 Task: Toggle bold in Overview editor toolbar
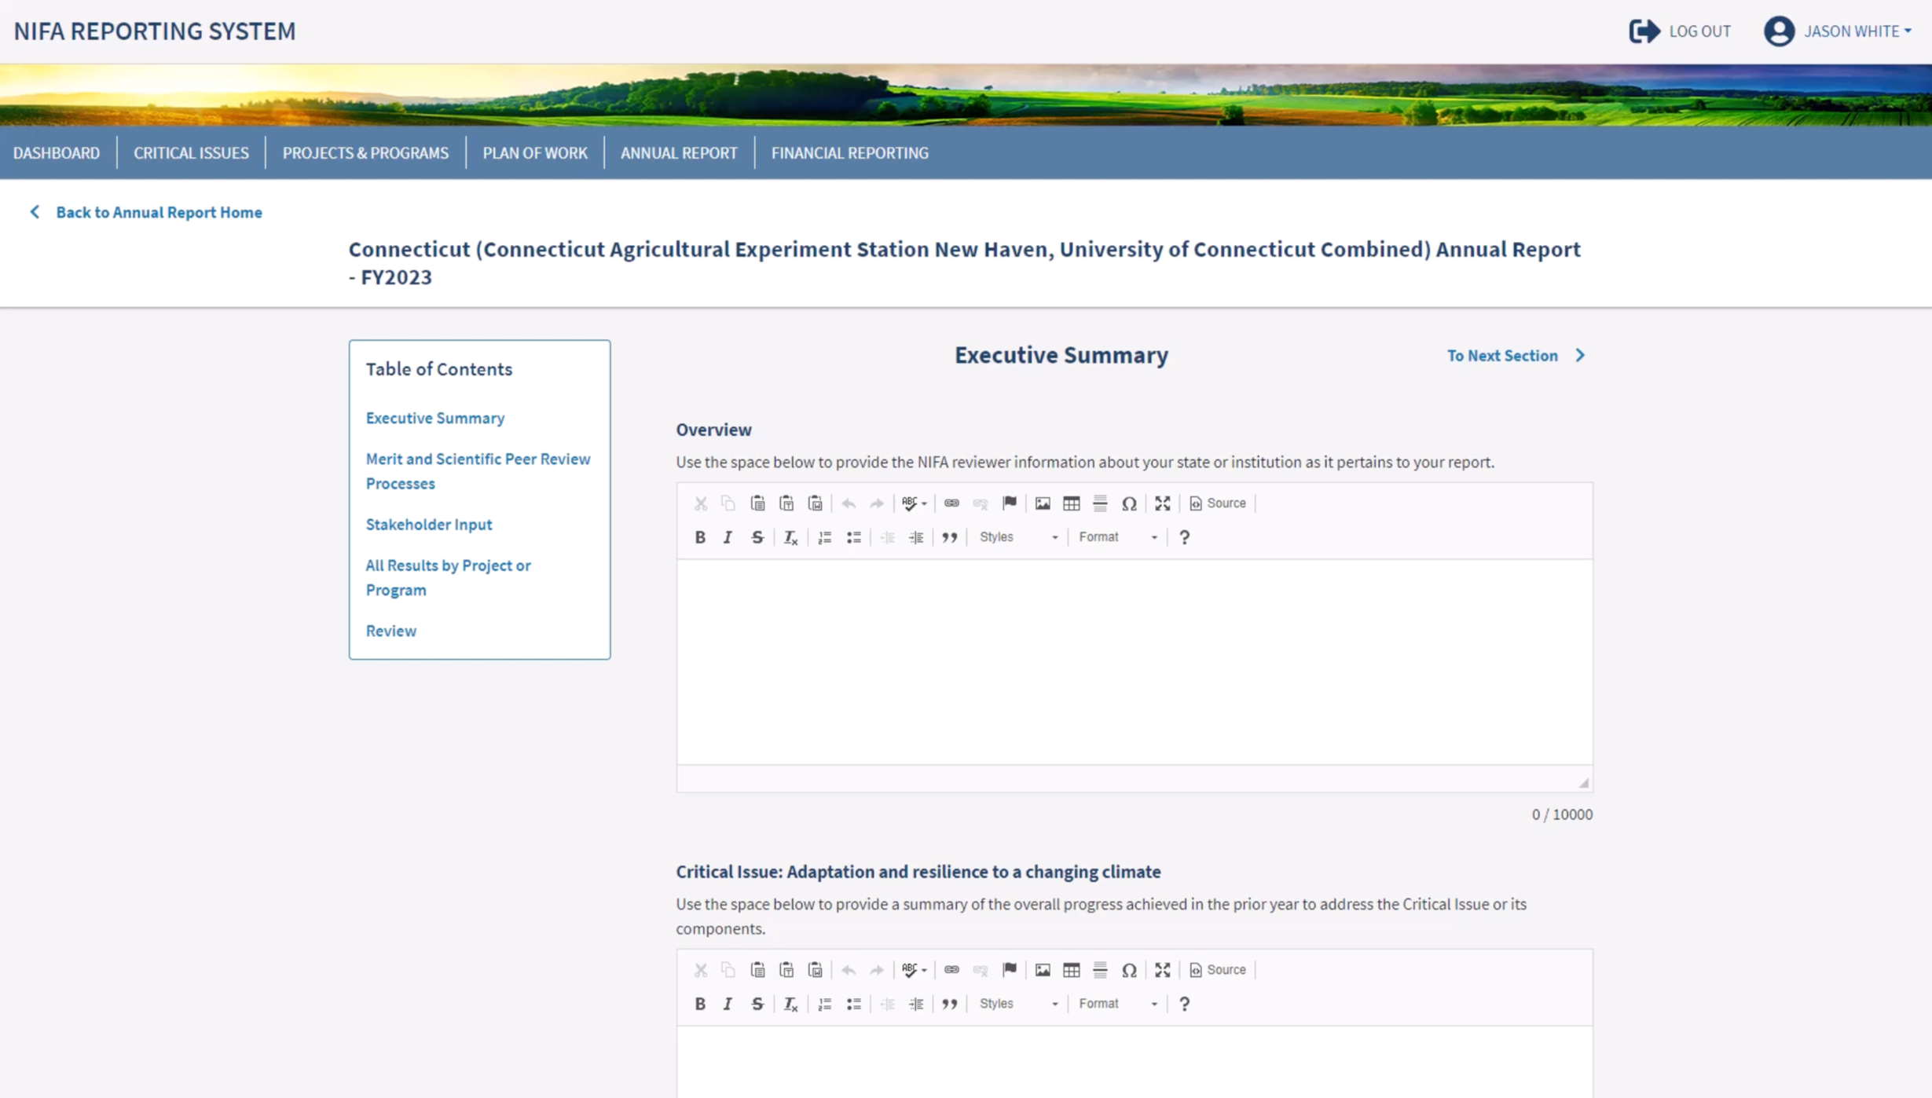pos(699,537)
